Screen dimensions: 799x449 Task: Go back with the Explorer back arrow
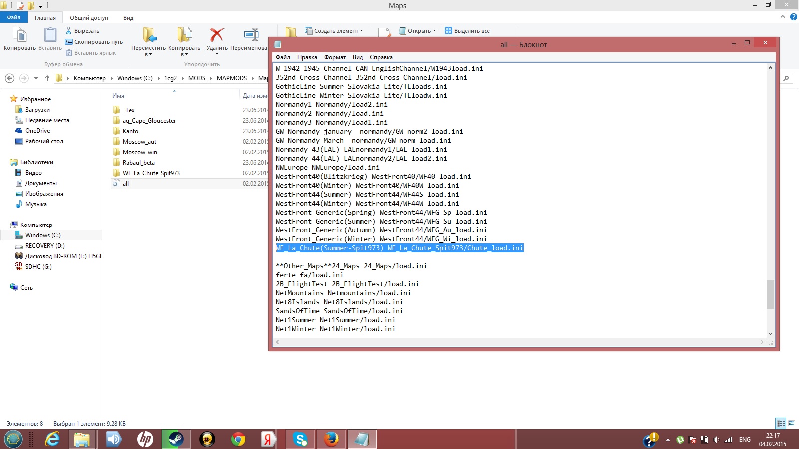coord(9,78)
